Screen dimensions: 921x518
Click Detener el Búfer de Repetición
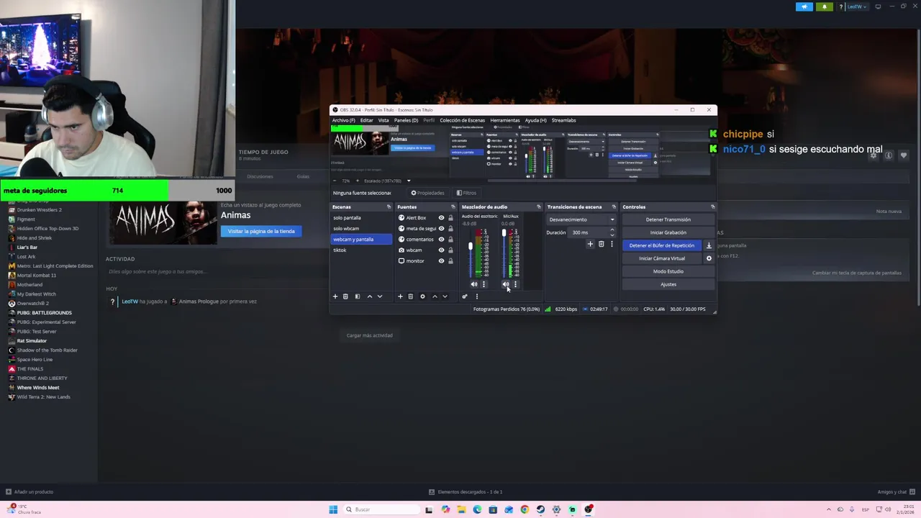(661, 245)
